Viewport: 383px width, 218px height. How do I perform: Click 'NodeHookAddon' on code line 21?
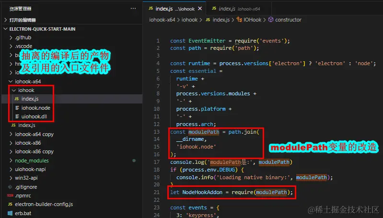click(x=202, y=193)
